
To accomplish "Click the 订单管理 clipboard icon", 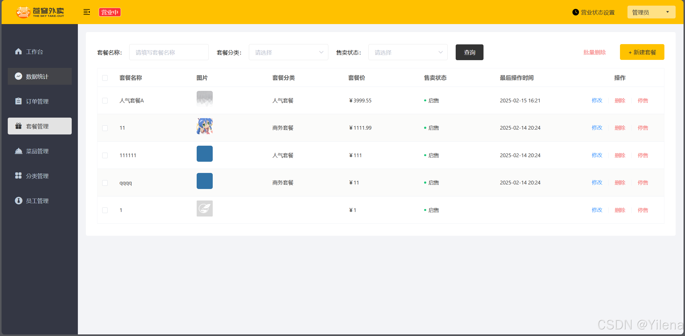I will pos(18,101).
